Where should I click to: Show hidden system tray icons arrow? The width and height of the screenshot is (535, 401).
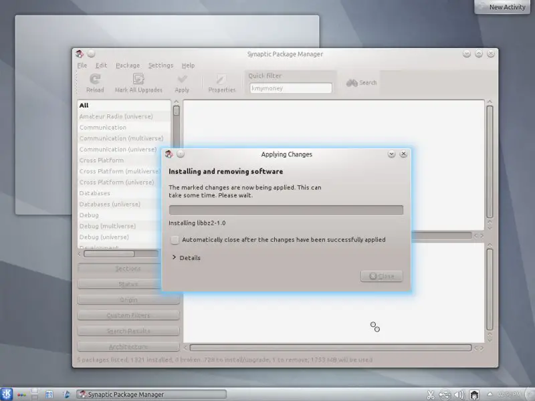pyautogui.click(x=490, y=394)
